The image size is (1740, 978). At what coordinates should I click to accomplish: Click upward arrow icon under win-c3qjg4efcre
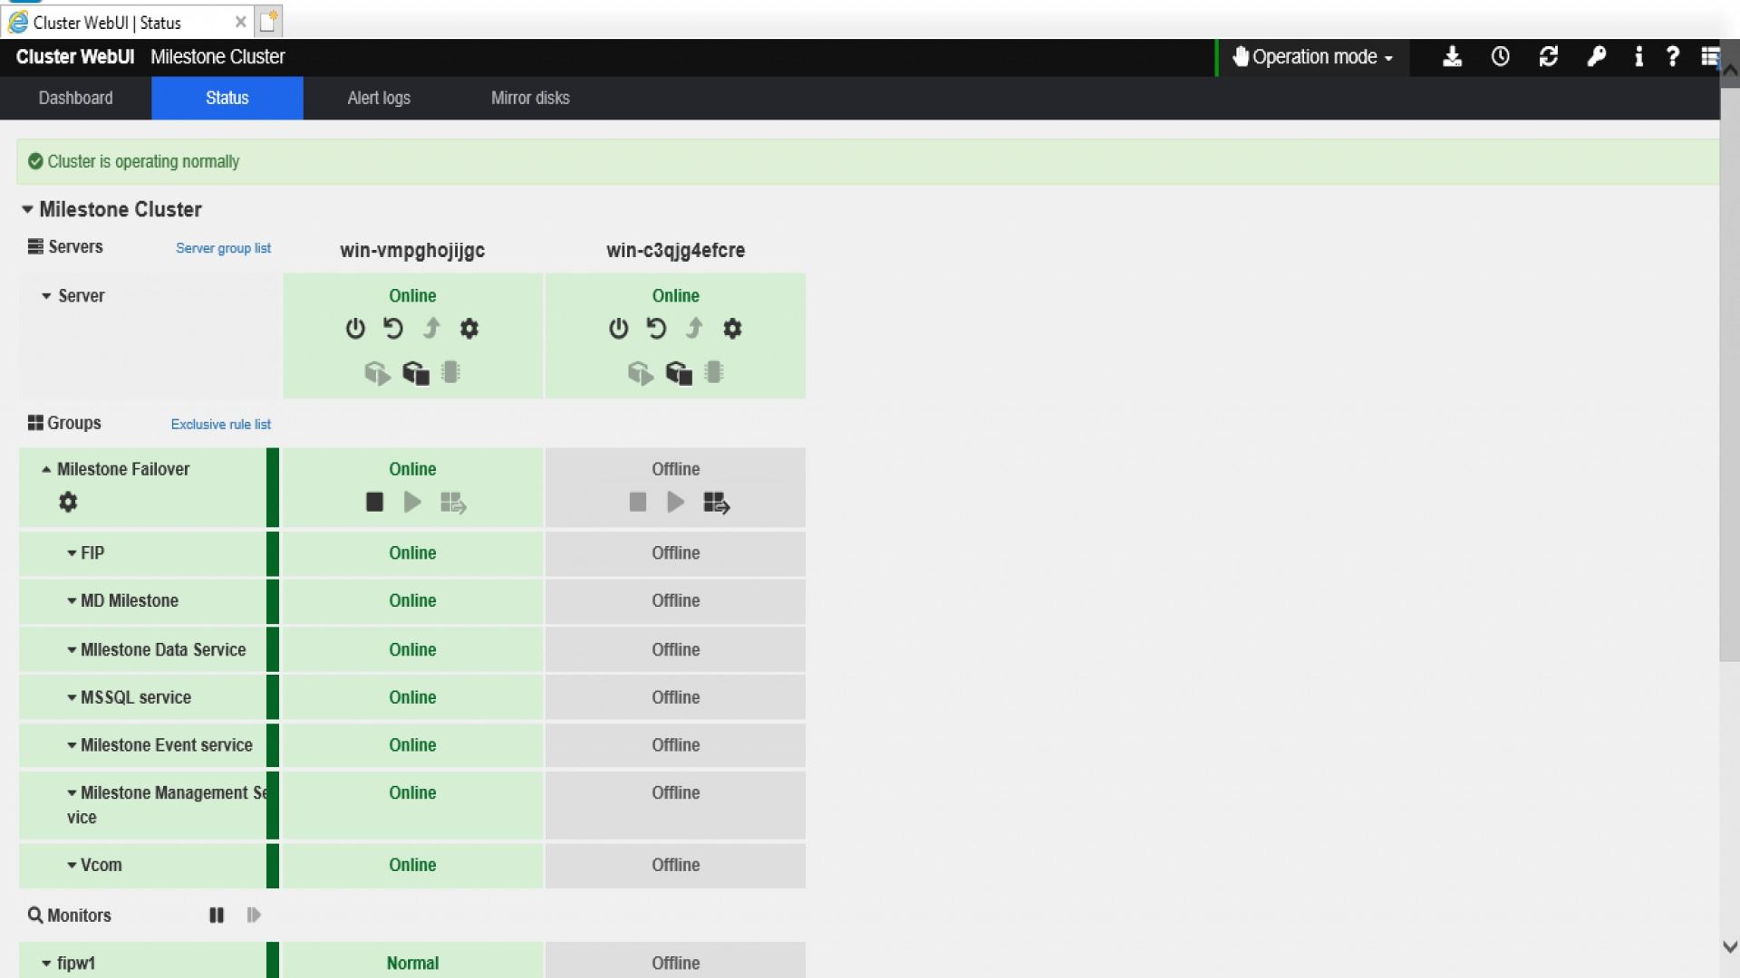[694, 329]
